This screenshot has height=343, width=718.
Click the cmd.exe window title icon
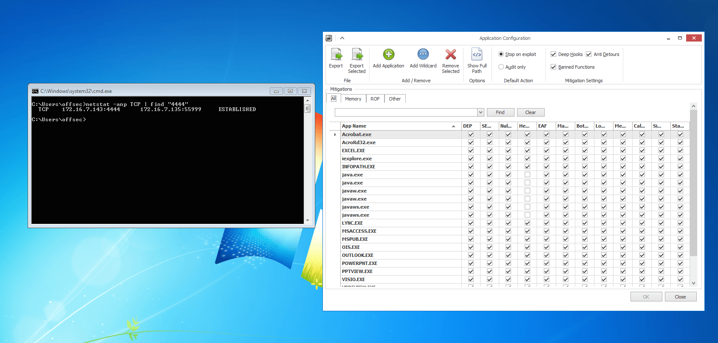[35, 91]
